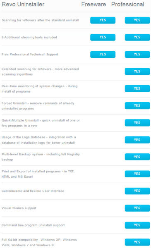The width and height of the screenshot is (151, 248).
Task: Click YES badge for Multi-level Backup system
Action: point(137,157)
